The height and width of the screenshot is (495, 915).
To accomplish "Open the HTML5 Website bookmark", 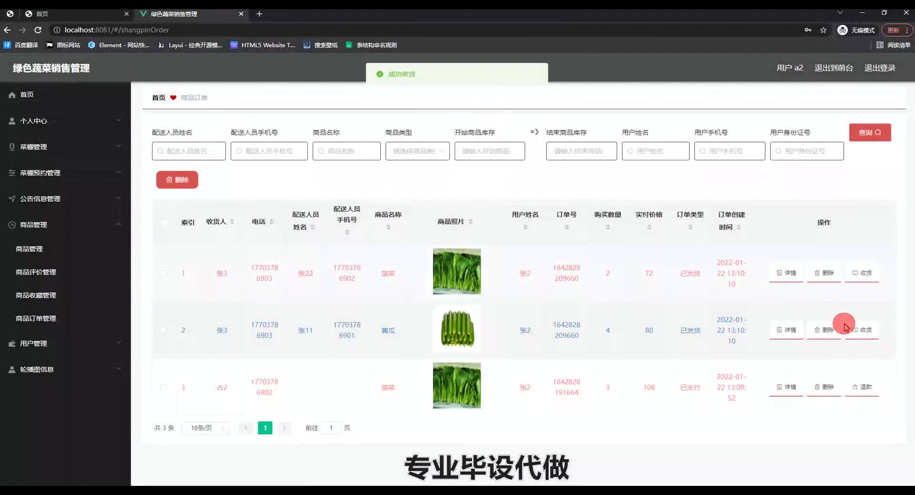I will click(x=263, y=45).
